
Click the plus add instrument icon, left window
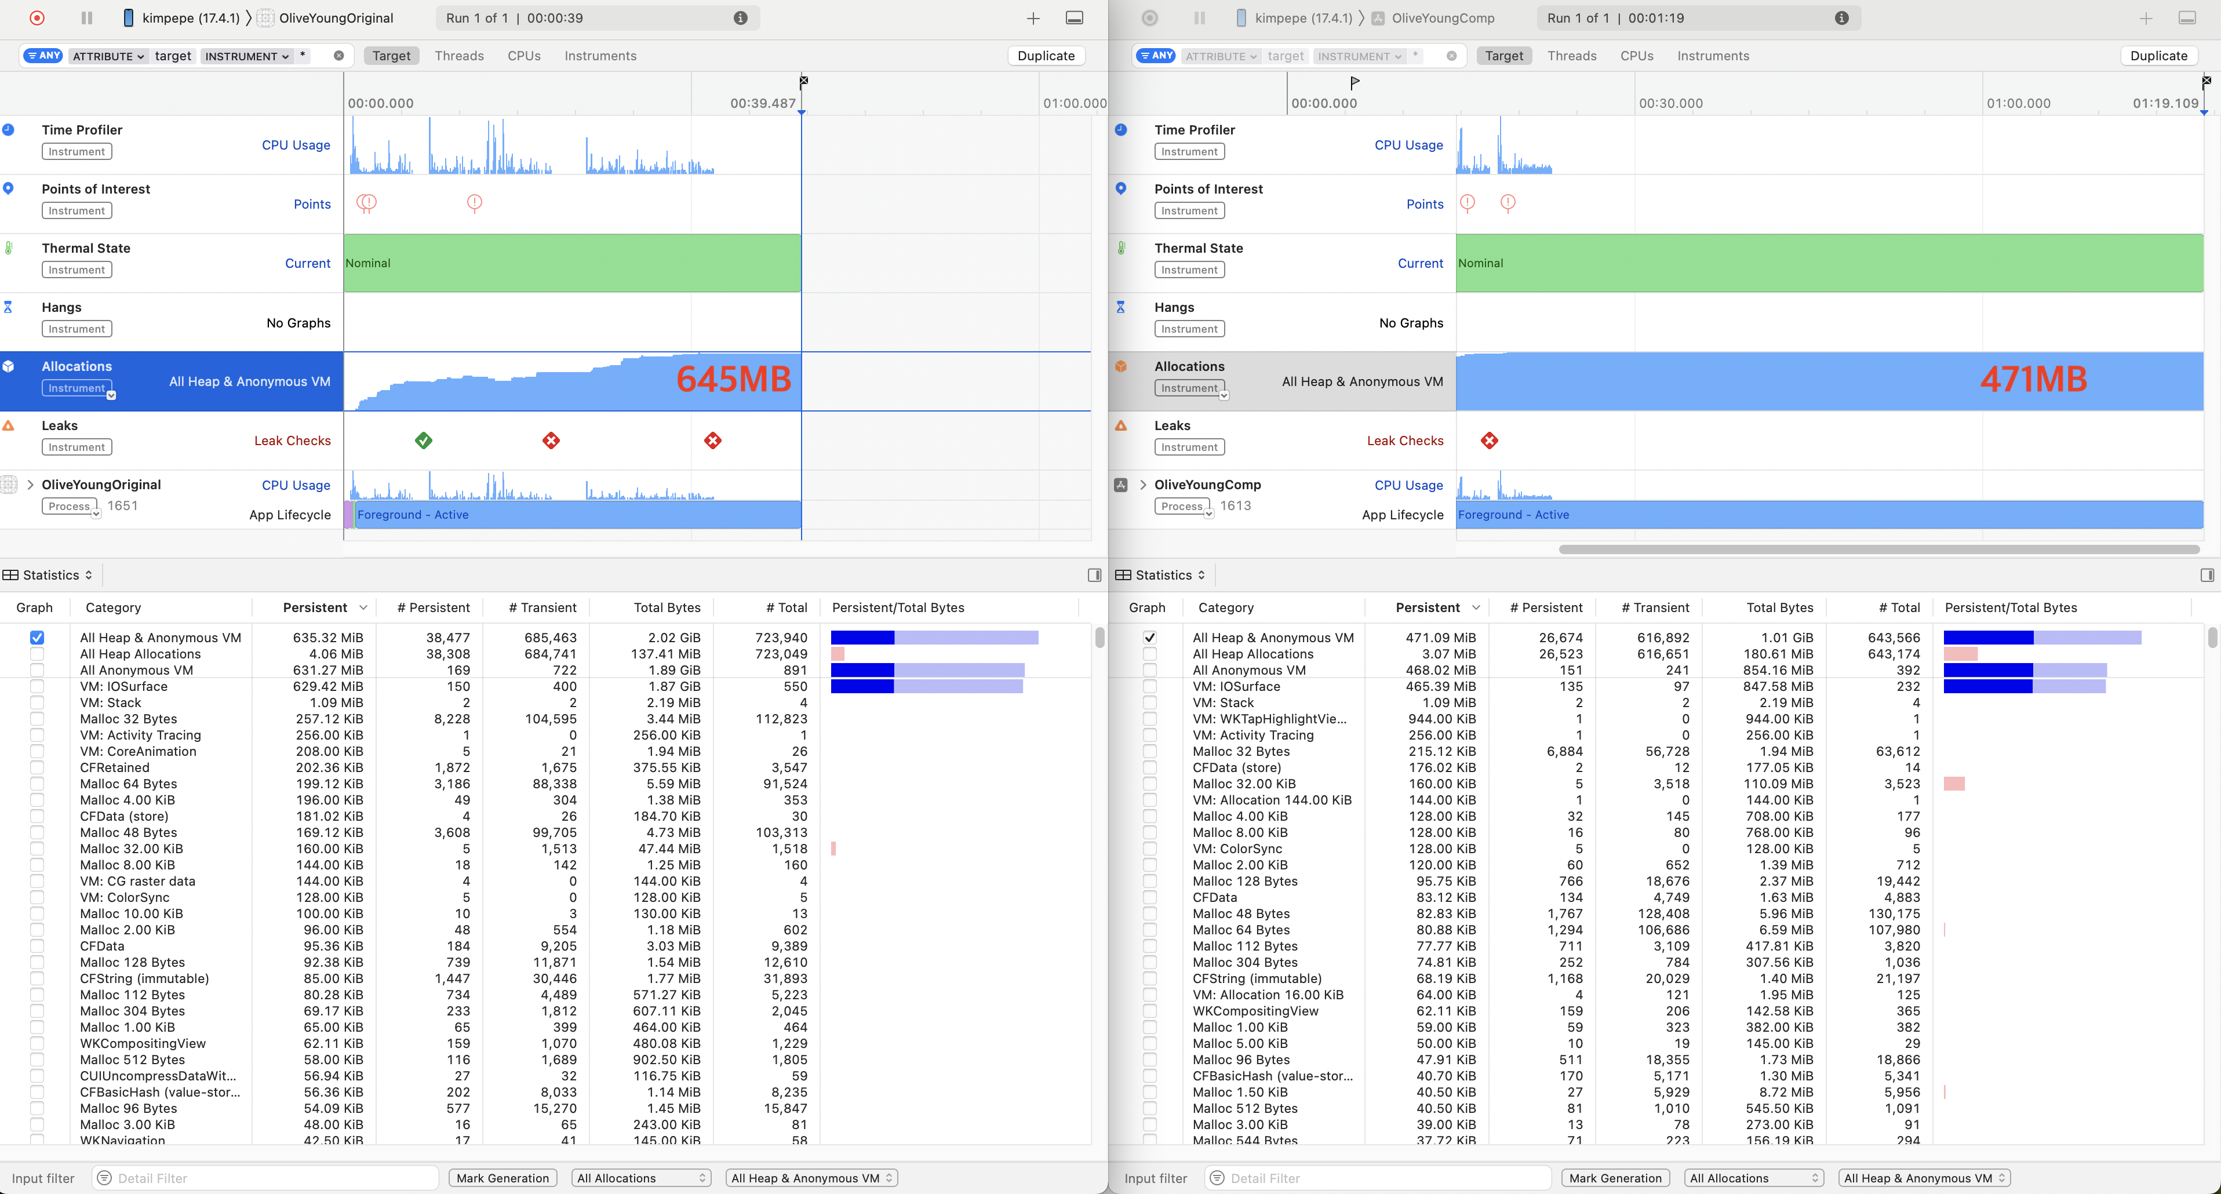[1033, 18]
